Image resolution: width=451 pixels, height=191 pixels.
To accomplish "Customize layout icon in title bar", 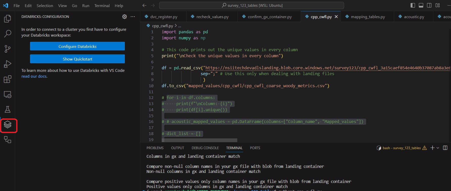I will coord(438,5).
